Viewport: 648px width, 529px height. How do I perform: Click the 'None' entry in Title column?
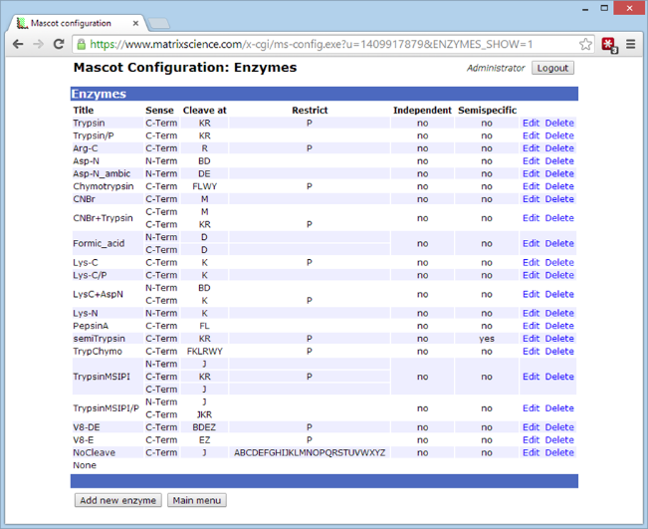pyautogui.click(x=85, y=465)
